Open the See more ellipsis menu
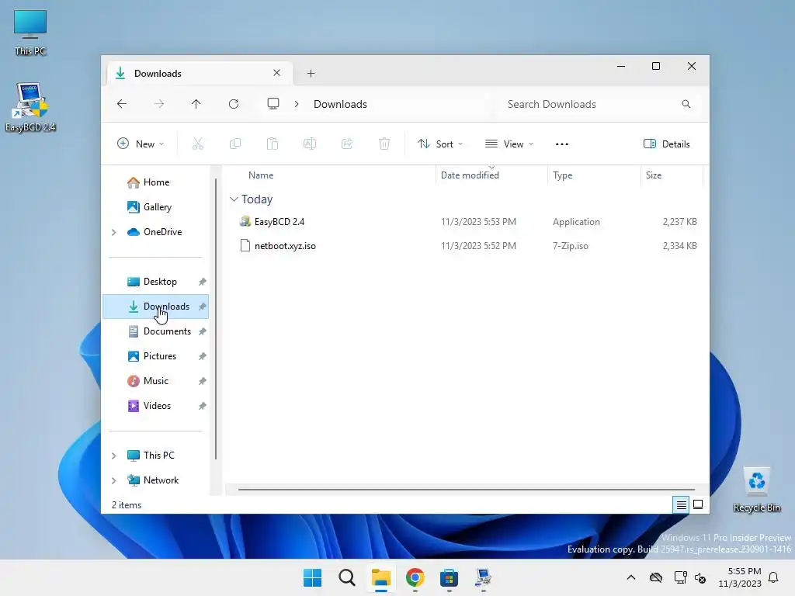Viewport: 795px width, 596px height. pyautogui.click(x=562, y=144)
